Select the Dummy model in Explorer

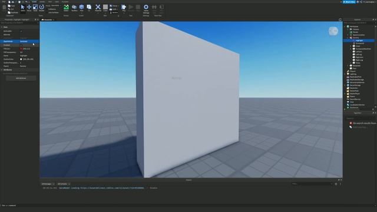click(x=356, y=38)
